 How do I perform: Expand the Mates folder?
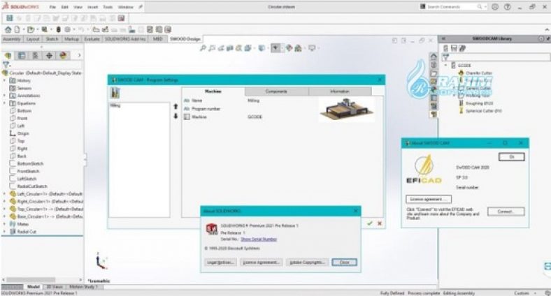5,224
